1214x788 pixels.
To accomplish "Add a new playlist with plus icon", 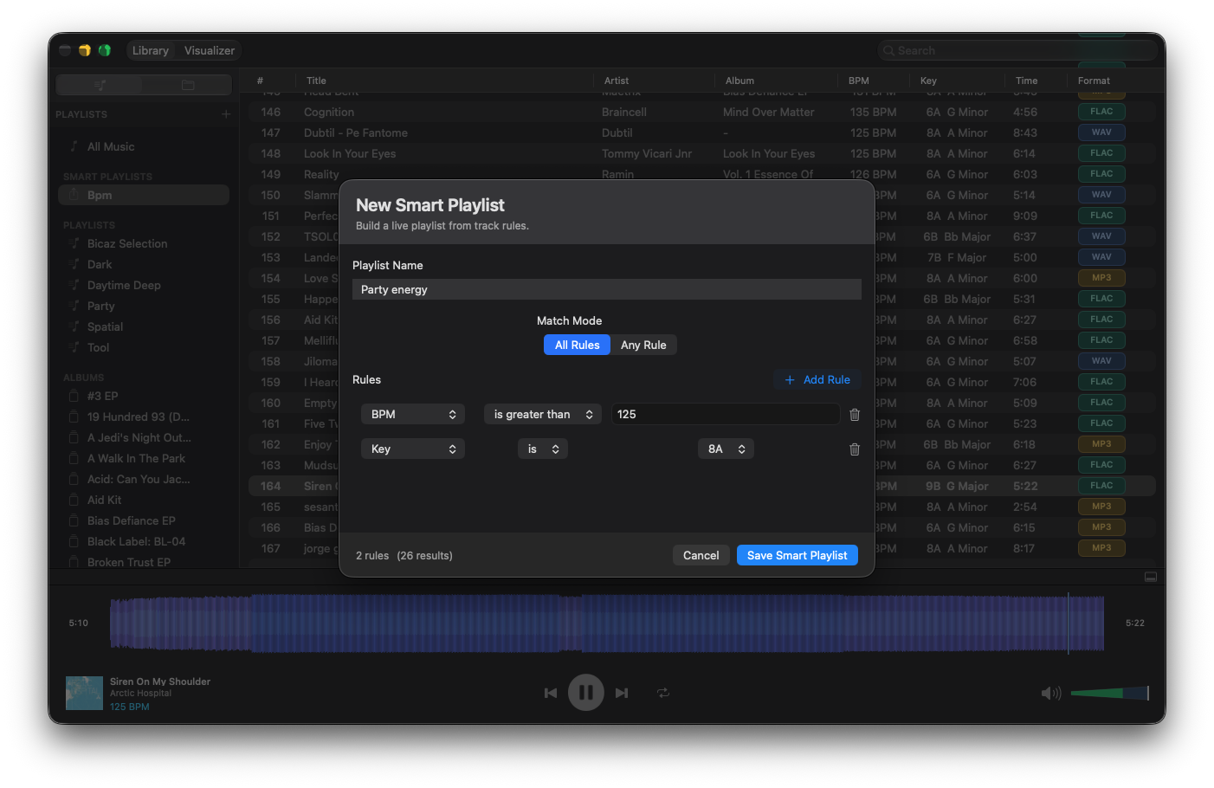I will click(226, 113).
